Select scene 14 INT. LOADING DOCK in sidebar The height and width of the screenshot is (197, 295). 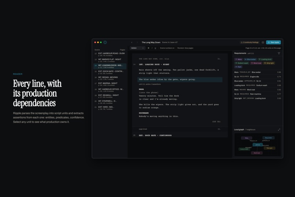[x=110, y=66]
